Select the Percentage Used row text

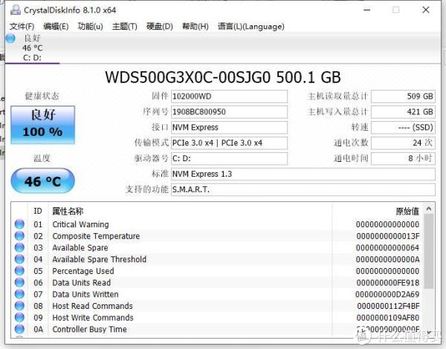[83, 271]
